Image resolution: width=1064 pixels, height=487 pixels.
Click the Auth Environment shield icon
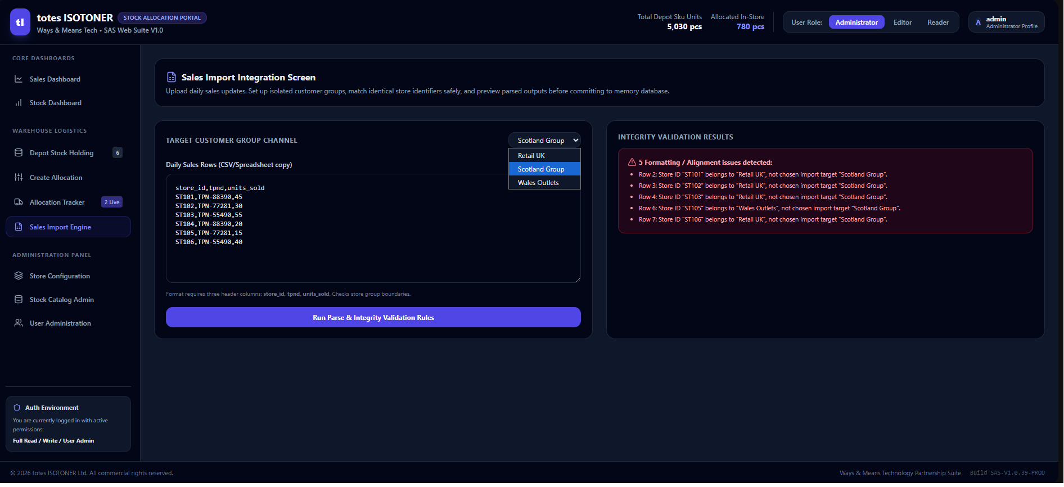pos(17,408)
